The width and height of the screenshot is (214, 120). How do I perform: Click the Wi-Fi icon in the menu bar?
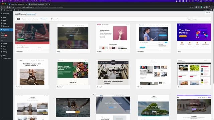coord(196,1)
